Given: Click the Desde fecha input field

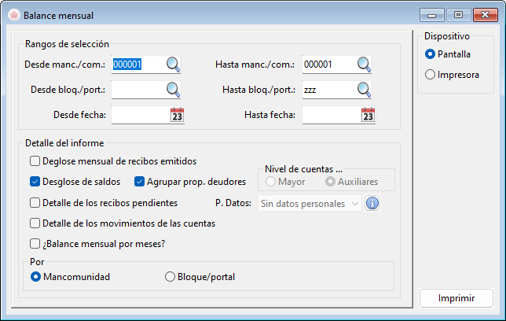Looking at the screenshot, I should (140, 116).
